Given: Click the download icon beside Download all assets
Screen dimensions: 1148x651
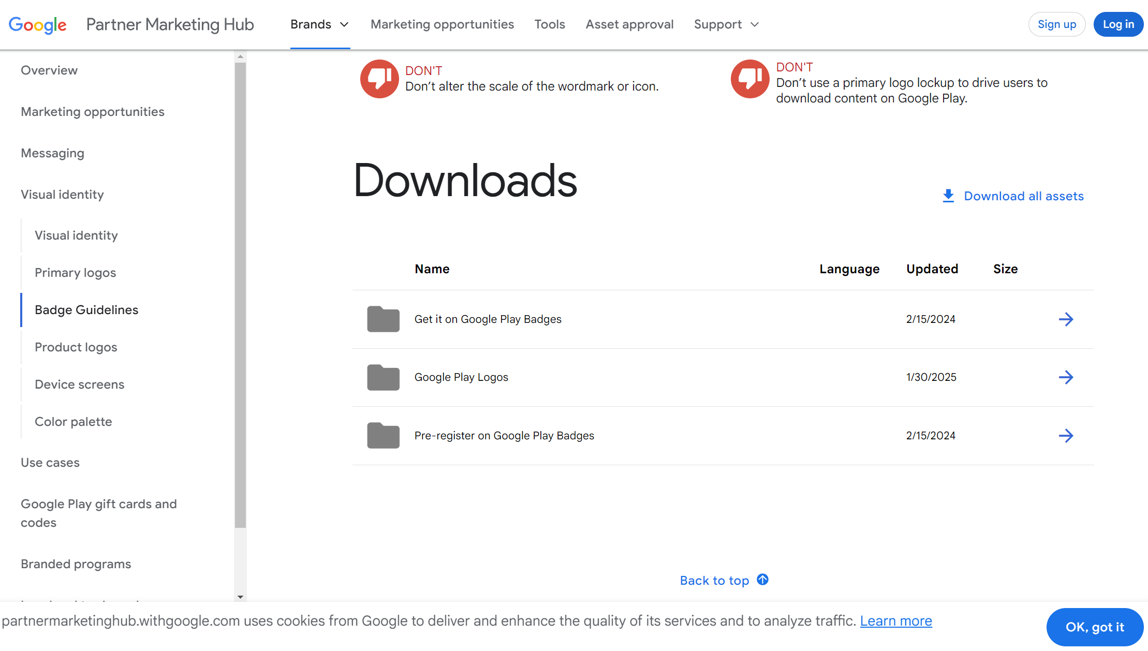Looking at the screenshot, I should coord(948,196).
